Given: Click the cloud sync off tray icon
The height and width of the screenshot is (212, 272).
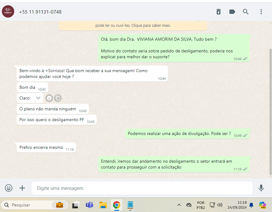Looking at the screenshot, I should pyautogui.click(x=189, y=205).
